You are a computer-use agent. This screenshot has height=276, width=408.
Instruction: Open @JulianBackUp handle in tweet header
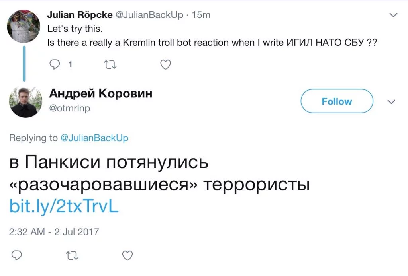(149, 15)
